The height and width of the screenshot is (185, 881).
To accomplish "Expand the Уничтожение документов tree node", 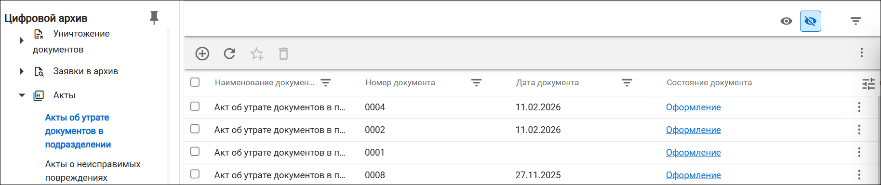I will pos(22,40).
